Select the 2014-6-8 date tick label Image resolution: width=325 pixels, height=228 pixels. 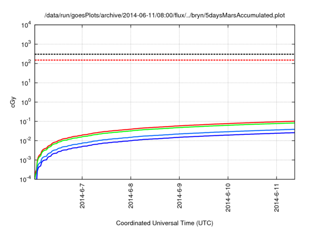point(131,199)
